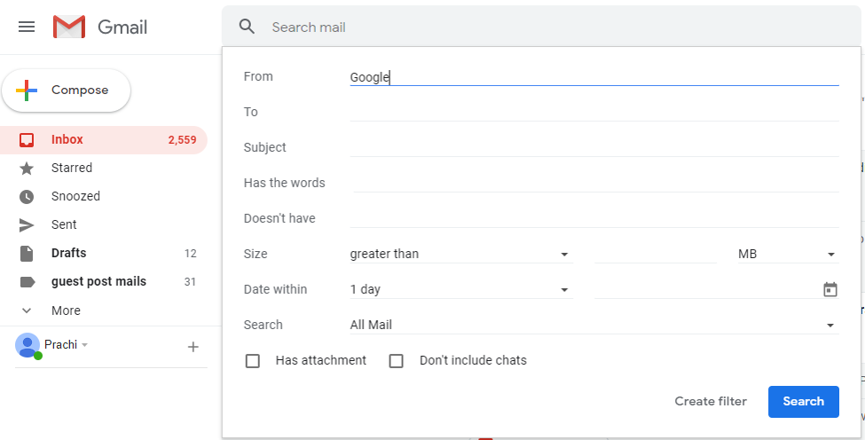The width and height of the screenshot is (865, 440).
Task: Open the Inbox folder
Action: click(104, 140)
